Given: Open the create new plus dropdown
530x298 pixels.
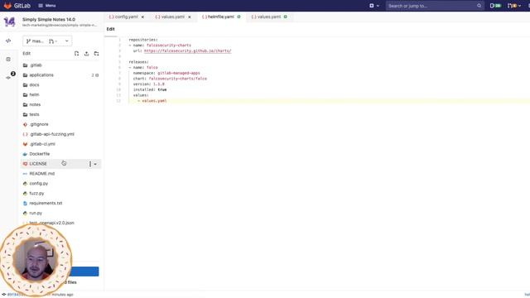Looking at the screenshot, I should point(373,6).
